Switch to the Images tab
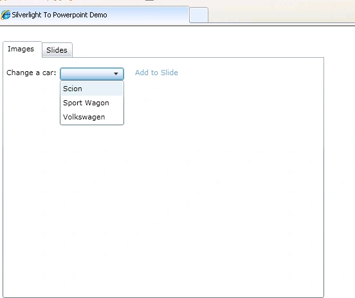 [22, 49]
